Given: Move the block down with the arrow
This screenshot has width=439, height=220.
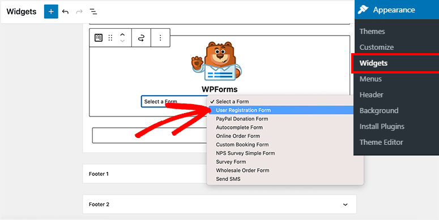Looking at the screenshot, I should coord(122,41).
